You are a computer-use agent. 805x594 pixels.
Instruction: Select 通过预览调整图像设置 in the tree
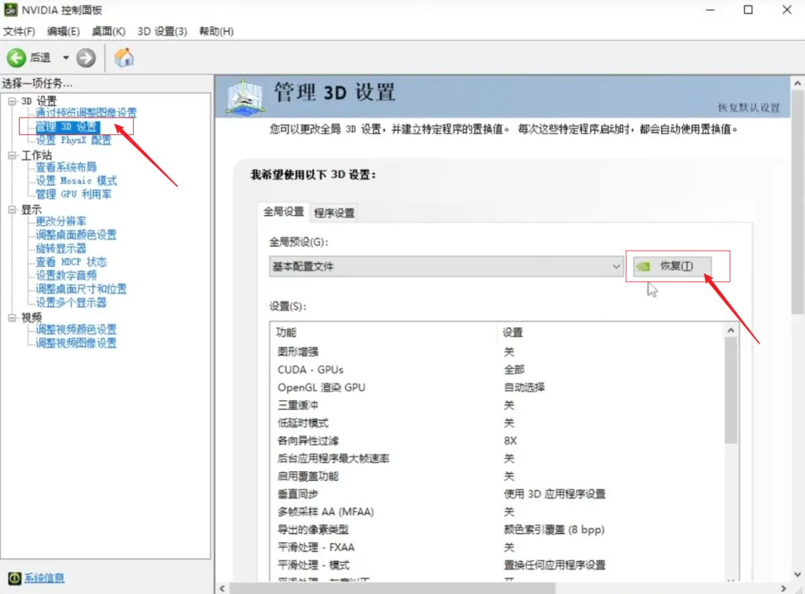coord(86,113)
